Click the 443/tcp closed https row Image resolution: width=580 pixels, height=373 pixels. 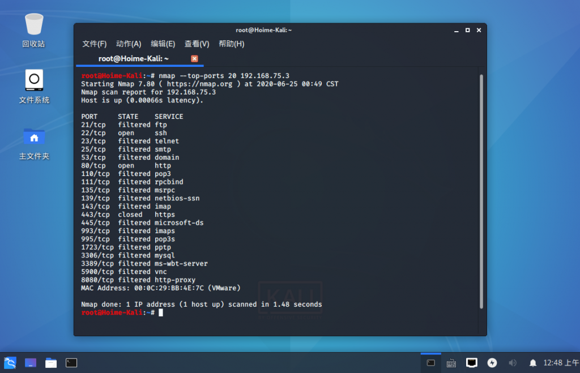[x=128, y=215]
